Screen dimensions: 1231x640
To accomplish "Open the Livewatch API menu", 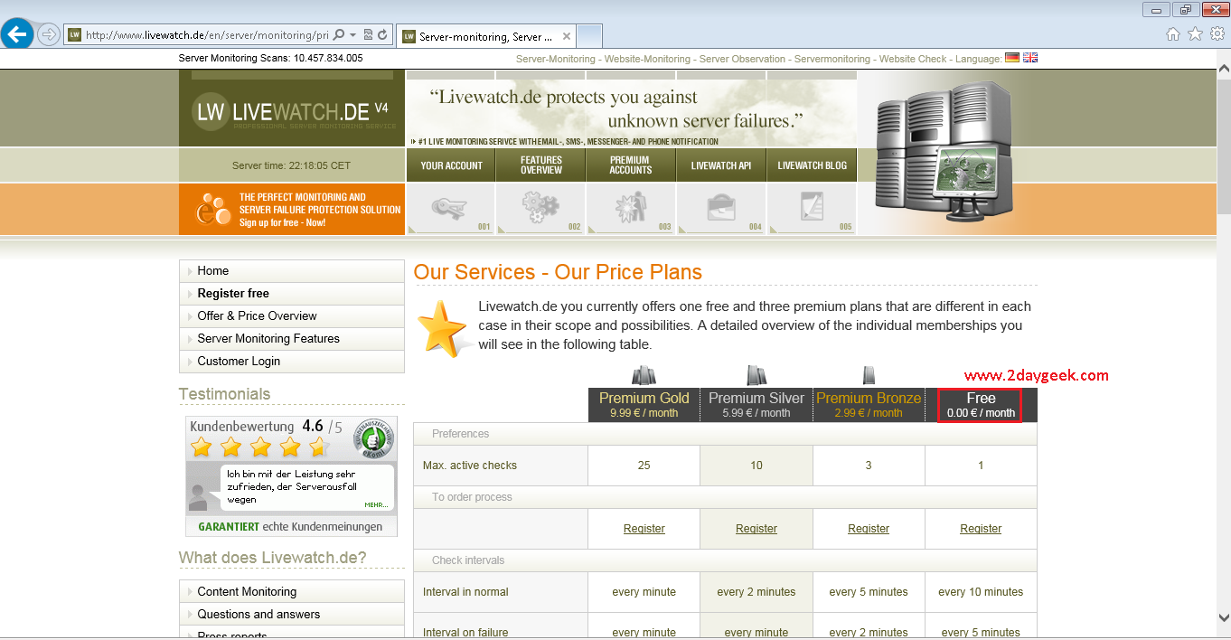I will click(721, 165).
